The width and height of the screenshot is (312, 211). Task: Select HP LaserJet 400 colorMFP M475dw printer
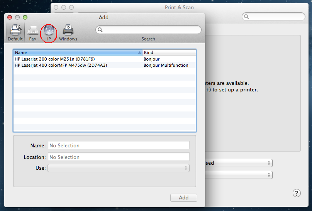[61, 65]
